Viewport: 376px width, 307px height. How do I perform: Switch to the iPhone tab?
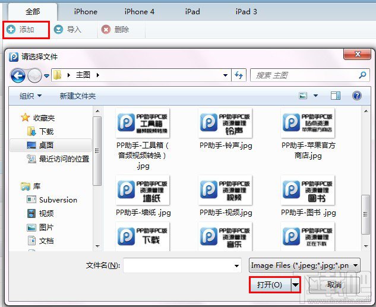pos(86,11)
